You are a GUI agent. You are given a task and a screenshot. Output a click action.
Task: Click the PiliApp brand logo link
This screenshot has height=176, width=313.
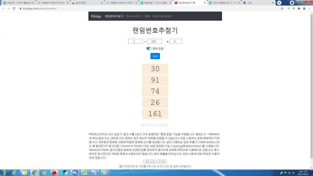tap(96, 16)
